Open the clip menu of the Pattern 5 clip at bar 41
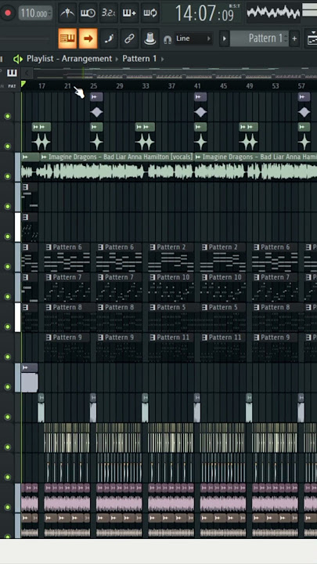Screen dimensions: 317x564 click(x=204, y=308)
